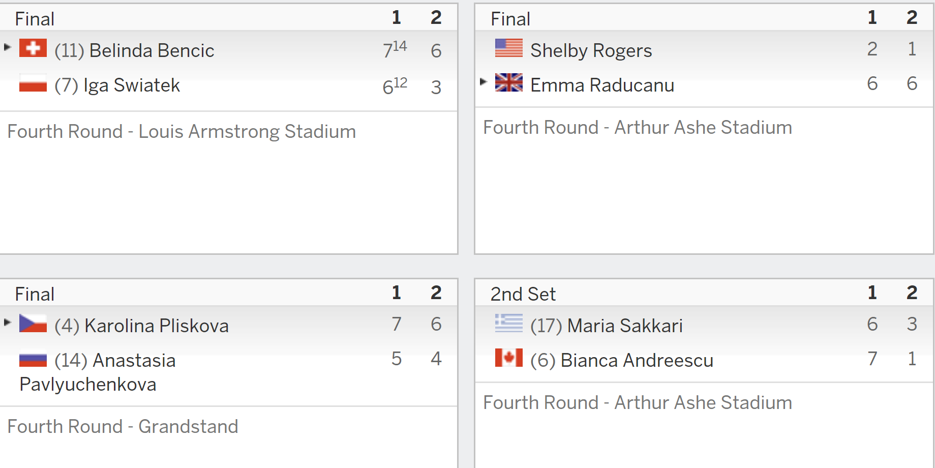
Task: Click winner arrow next to Emma Raducanu
Action: [x=483, y=81]
